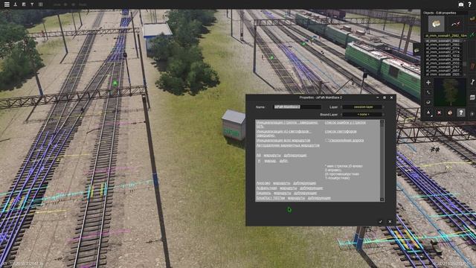
Task: Click the green checkmark beside asset search field
Action: point(472,36)
